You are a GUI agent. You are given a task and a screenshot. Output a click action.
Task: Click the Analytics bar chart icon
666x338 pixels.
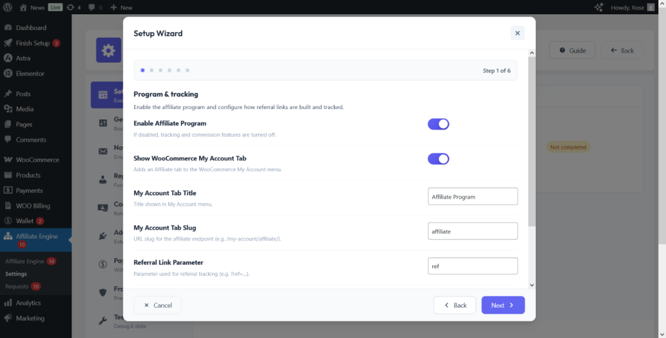[8, 302]
